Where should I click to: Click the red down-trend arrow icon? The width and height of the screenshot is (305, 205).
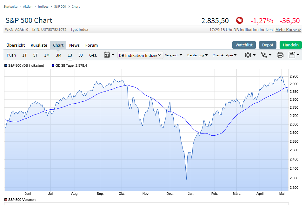[x=239, y=20]
